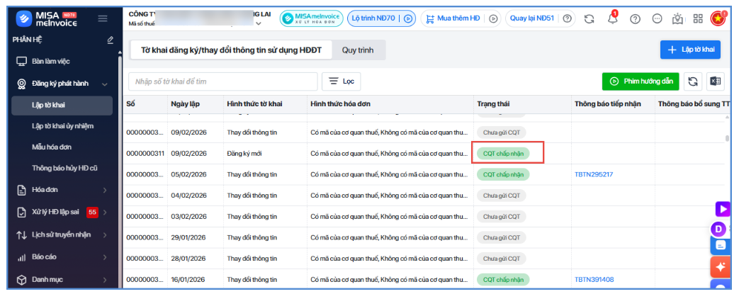Expand the Hóa đơn sidebar menu
739x294 pixels.
pos(62,190)
